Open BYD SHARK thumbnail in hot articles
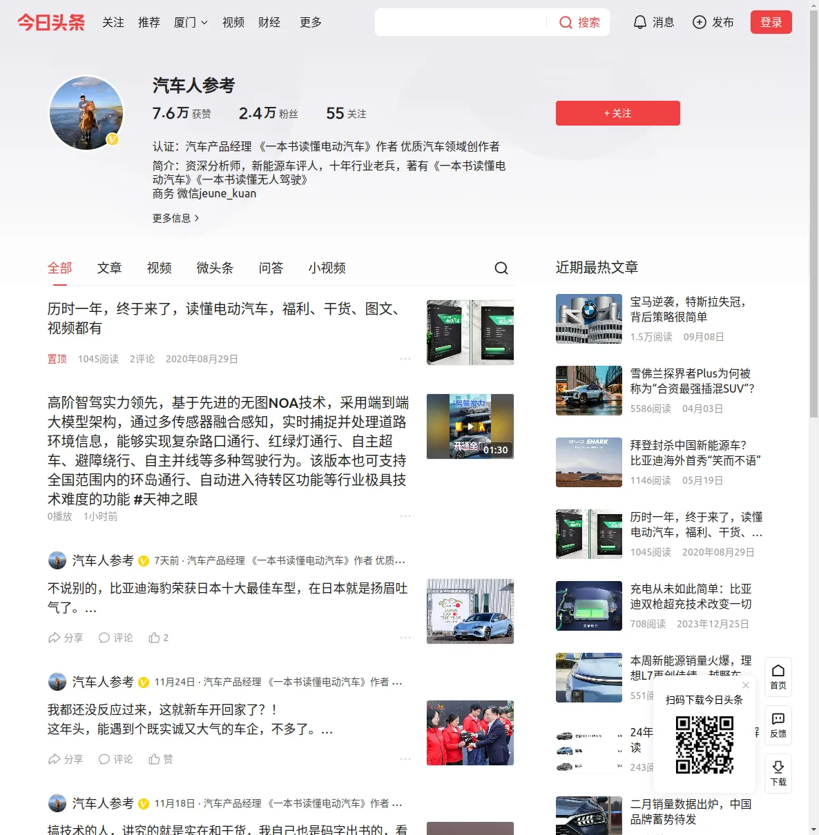Viewport: 819px width, 835px height. pos(589,462)
